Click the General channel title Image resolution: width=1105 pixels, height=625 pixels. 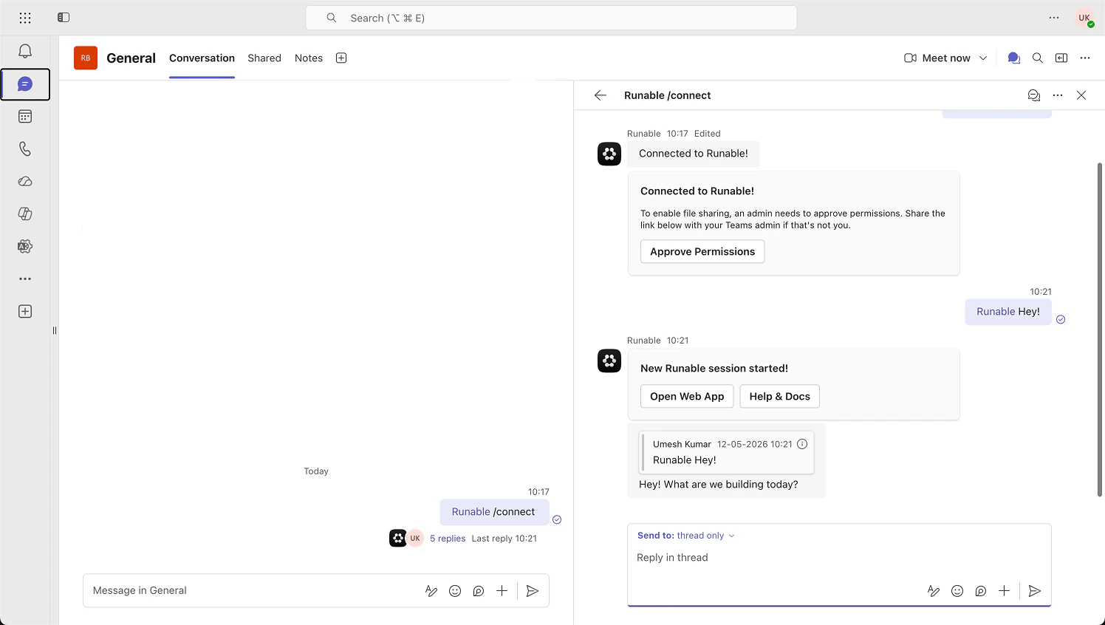[131, 58]
